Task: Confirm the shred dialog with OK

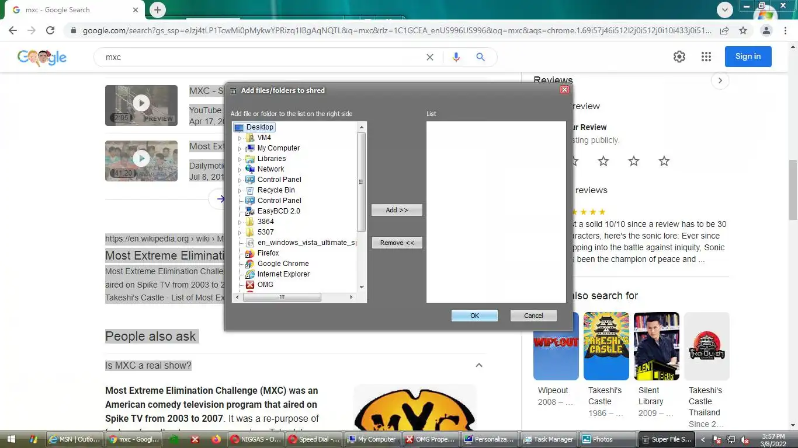Action: tap(474, 316)
